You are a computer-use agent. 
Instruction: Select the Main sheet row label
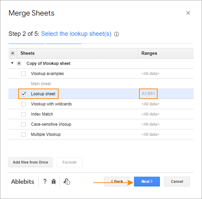click(41, 84)
